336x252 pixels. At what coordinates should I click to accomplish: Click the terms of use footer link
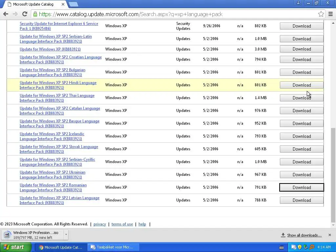point(122,224)
